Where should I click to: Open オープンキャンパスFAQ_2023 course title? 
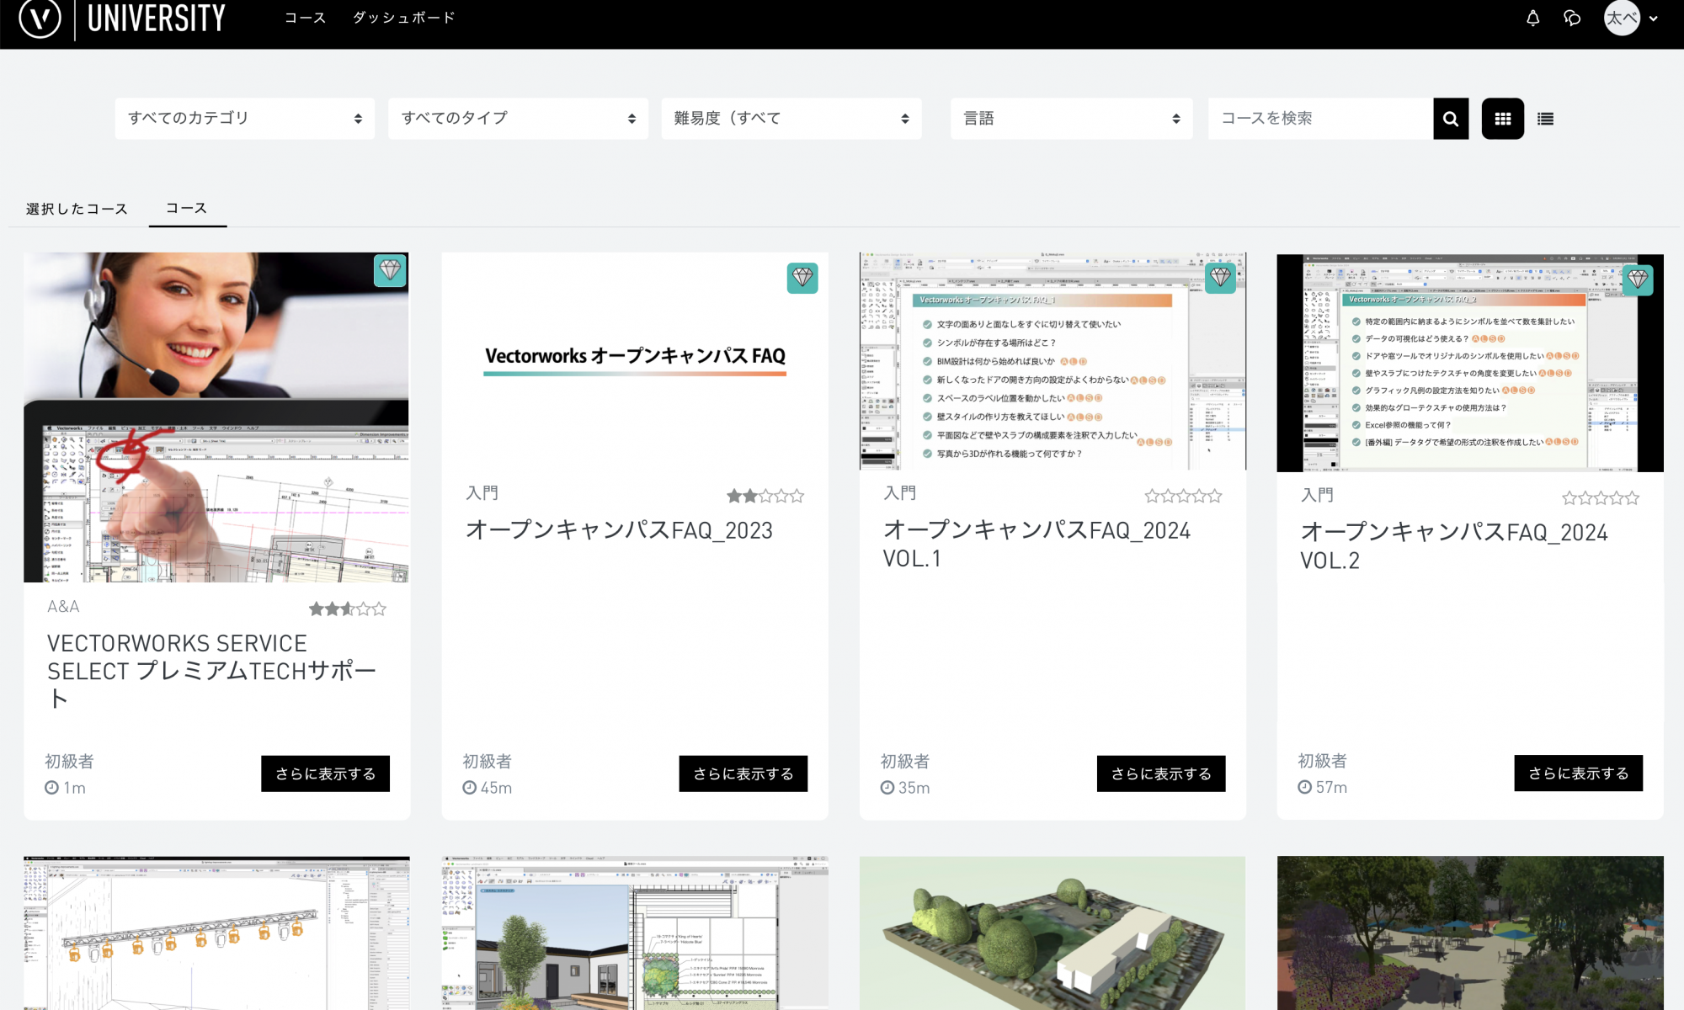click(x=620, y=530)
